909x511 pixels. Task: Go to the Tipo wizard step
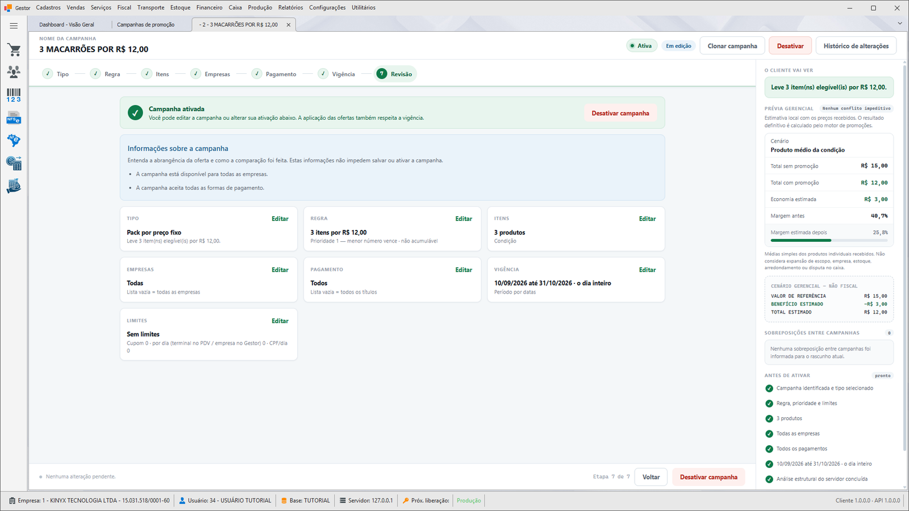[56, 74]
